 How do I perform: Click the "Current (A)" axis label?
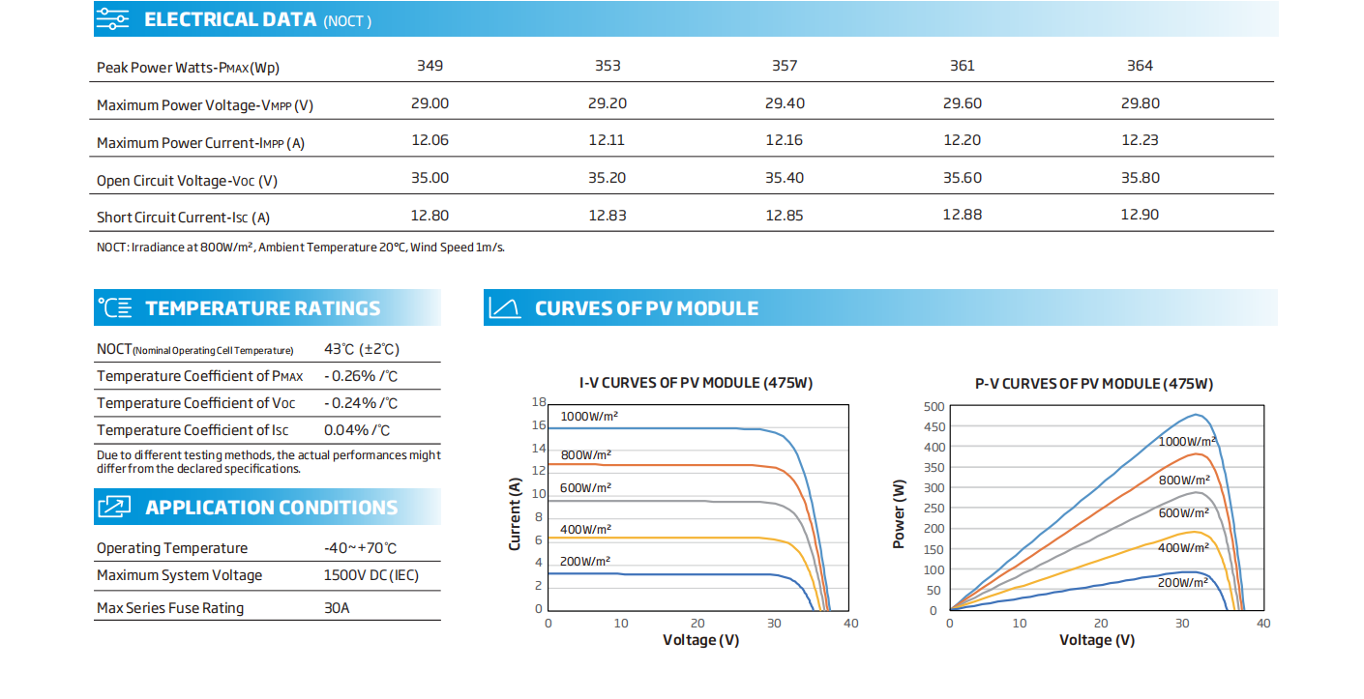tap(516, 513)
